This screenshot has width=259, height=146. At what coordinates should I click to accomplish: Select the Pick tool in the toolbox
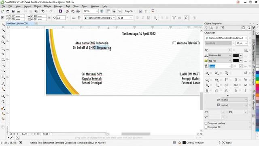(x=3, y=24)
